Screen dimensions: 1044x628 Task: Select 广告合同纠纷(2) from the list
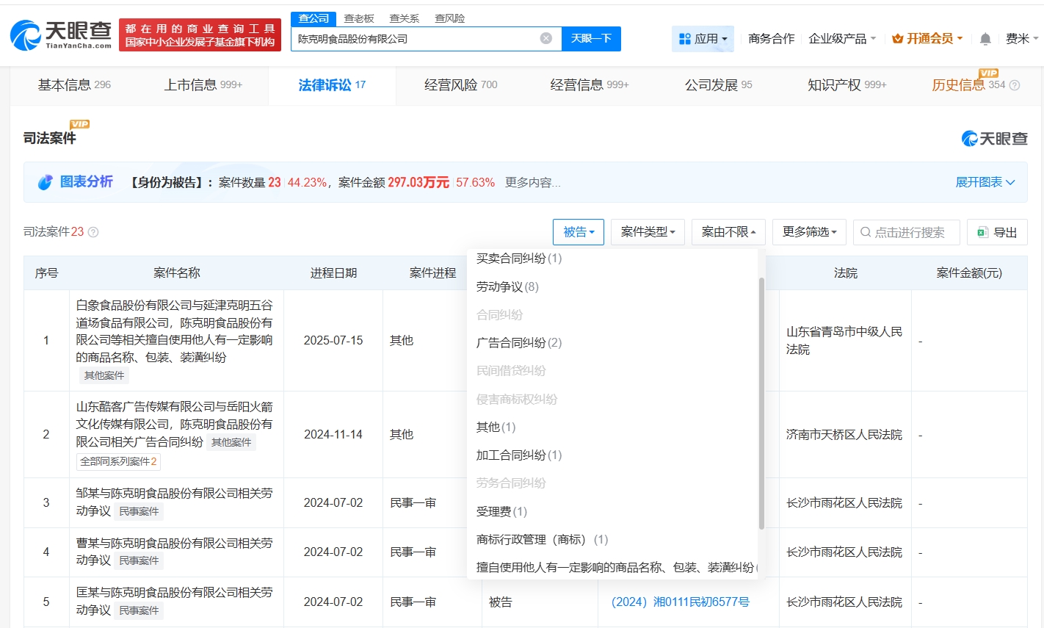(519, 343)
